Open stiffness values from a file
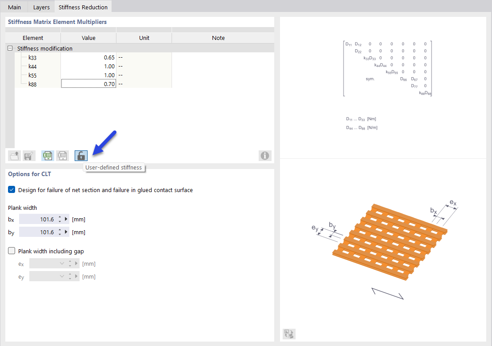This screenshot has width=492, height=346. click(14, 156)
